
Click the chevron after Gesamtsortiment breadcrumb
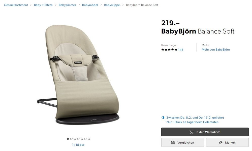tap(31, 5)
